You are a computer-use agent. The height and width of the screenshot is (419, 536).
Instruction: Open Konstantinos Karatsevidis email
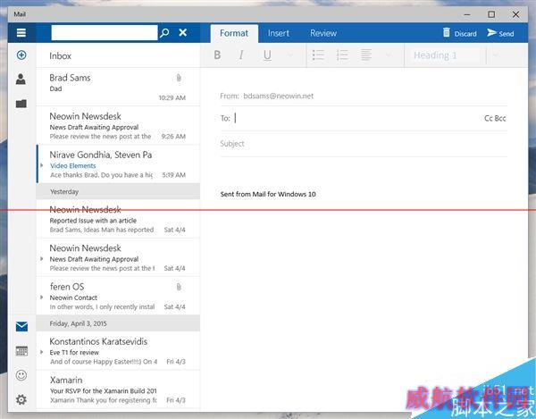coord(118,351)
